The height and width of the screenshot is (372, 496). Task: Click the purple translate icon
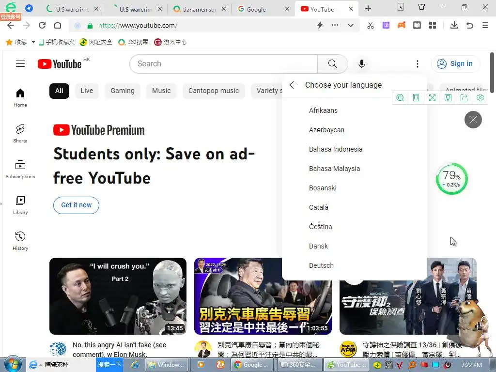coord(386,25)
